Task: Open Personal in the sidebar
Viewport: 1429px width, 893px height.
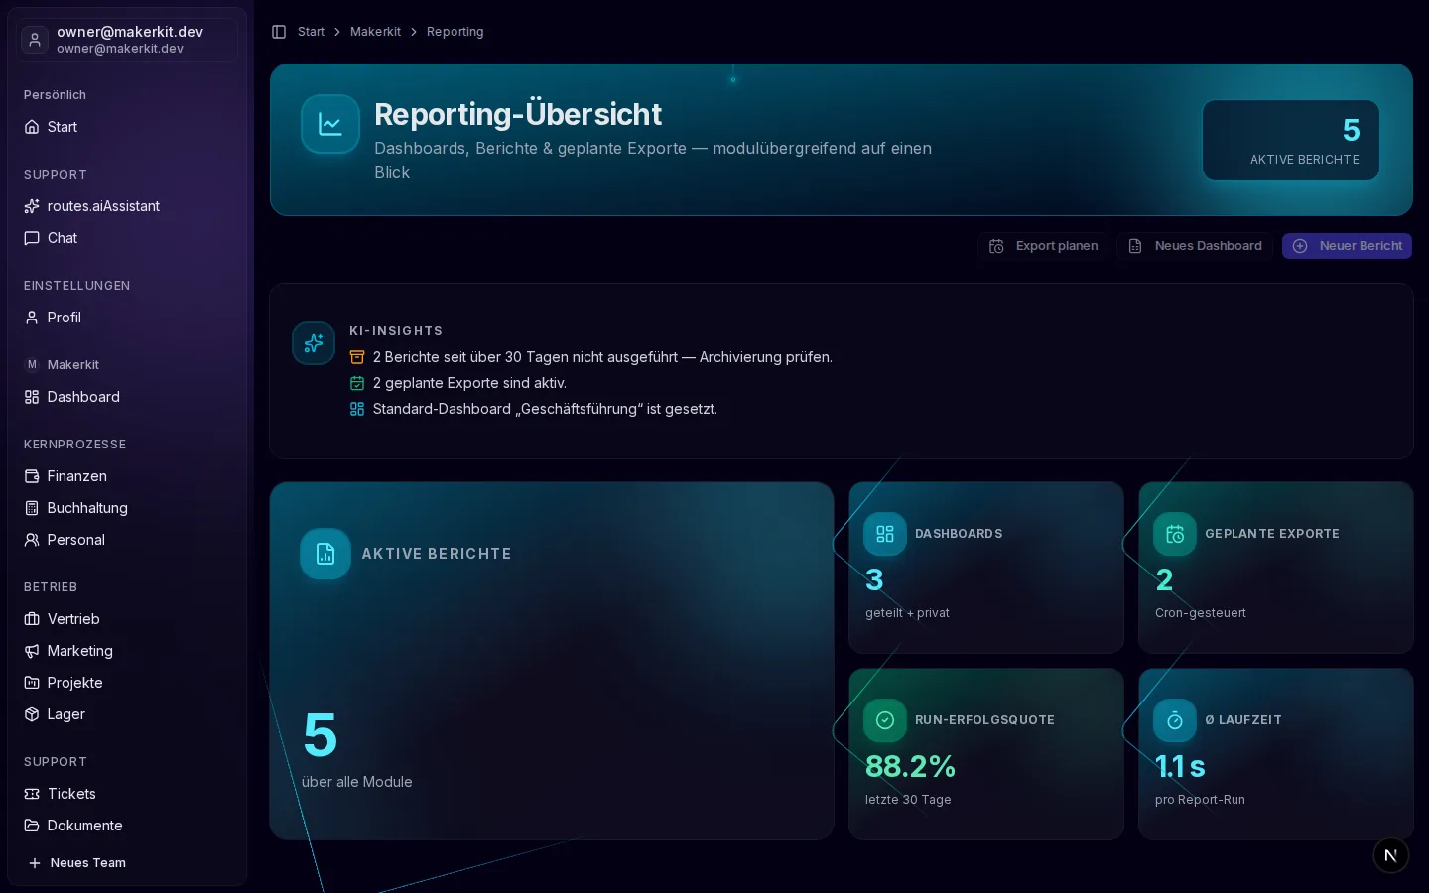Action: pyautogui.click(x=127, y=540)
